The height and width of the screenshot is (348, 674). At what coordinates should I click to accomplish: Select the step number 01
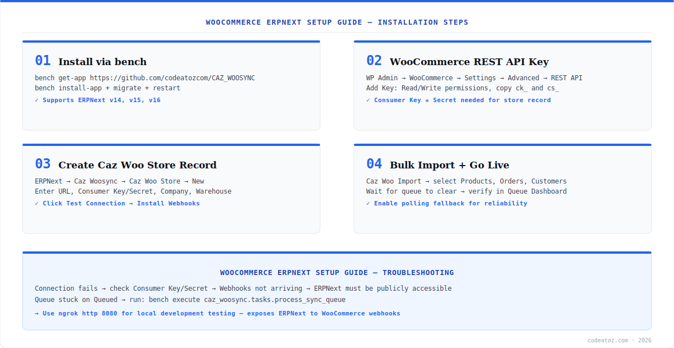coord(43,61)
